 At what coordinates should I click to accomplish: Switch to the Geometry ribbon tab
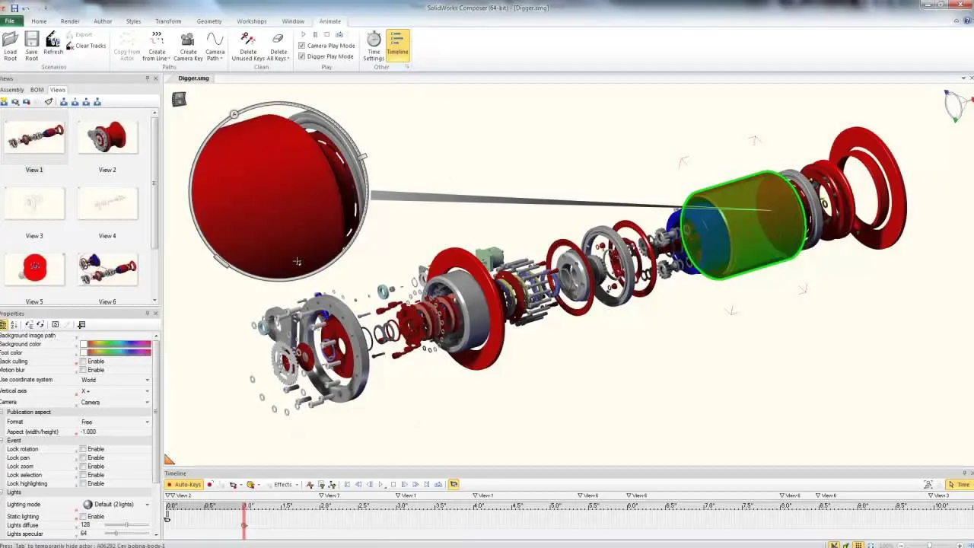click(209, 21)
